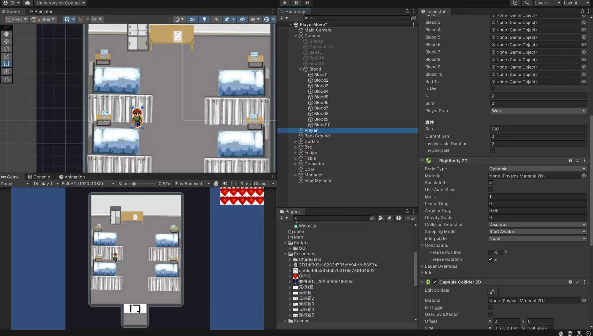Select the Scale tool
This screenshot has height=336, width=593.
pyautogui.click(x=7, y=56)
